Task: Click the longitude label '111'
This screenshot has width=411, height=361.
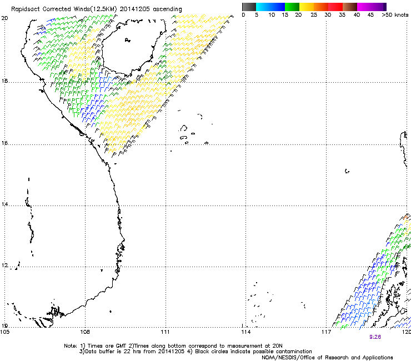Action: tap(165, 332)
